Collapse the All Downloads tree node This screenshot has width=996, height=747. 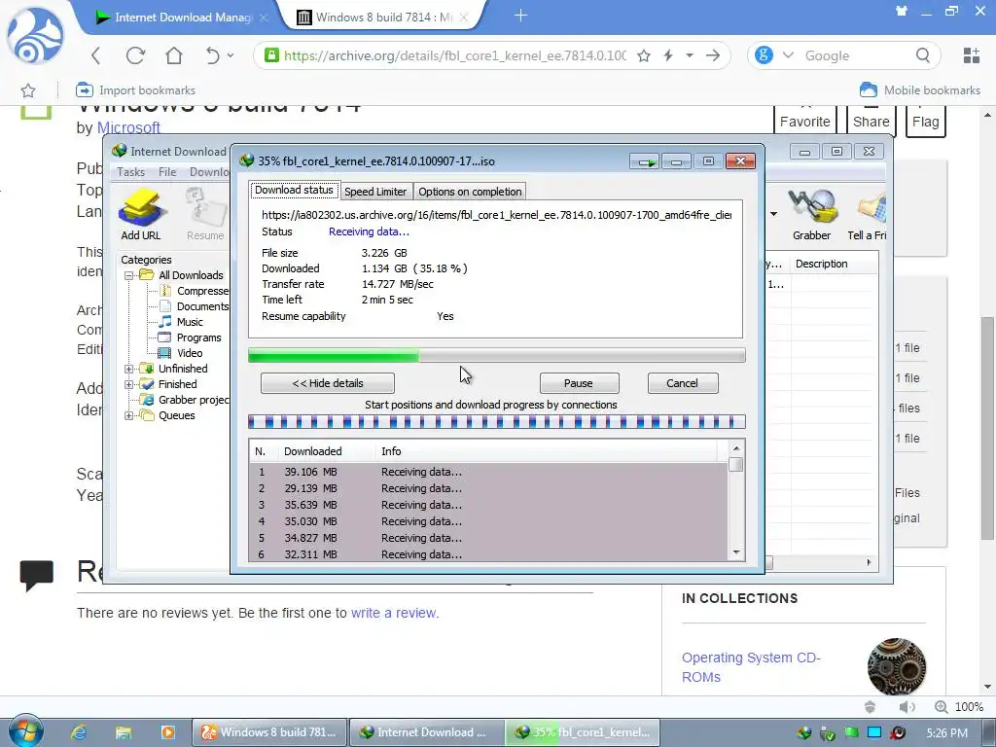pos(129,275)
